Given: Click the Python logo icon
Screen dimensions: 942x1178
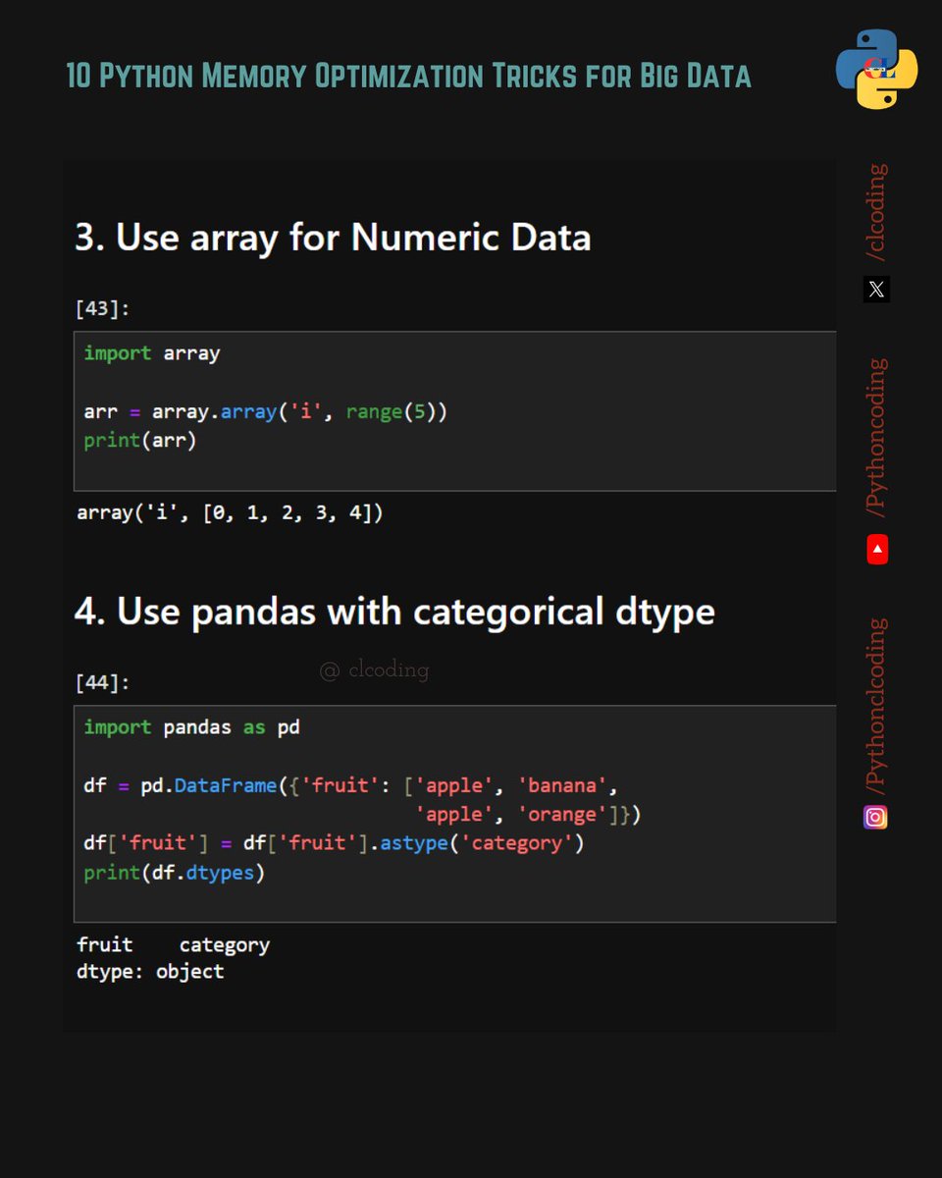Looking at the screenshot, I should click(x=876, y=69).
